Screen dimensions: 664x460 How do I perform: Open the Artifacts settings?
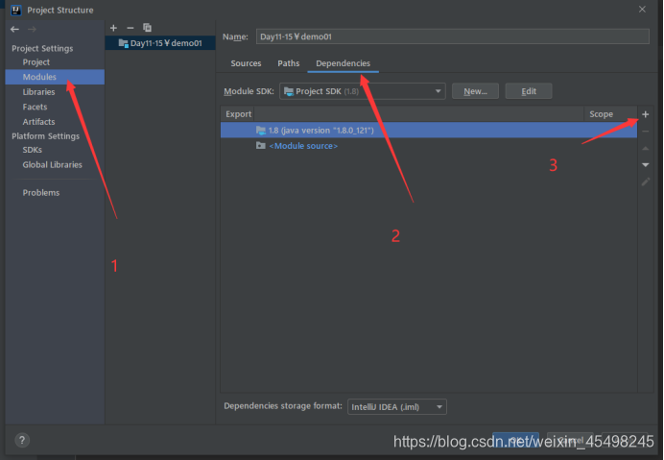click(39, 122)
